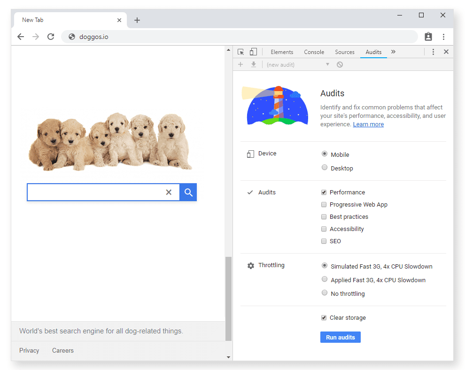Click the plus icon to add new audit
This screenshot has width=465, height=370.
click(x=240, y=64)
